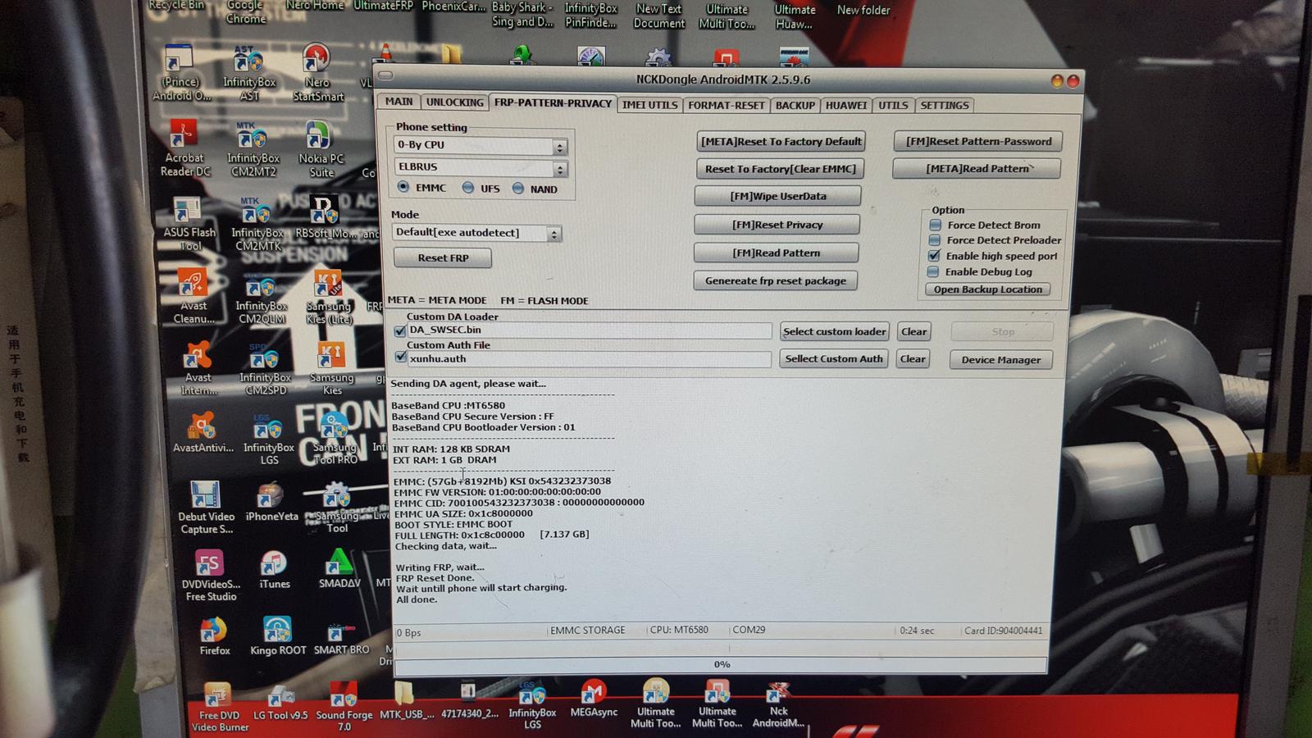
Task: Open the SETTINGS tab
Action: click(944, 105)
